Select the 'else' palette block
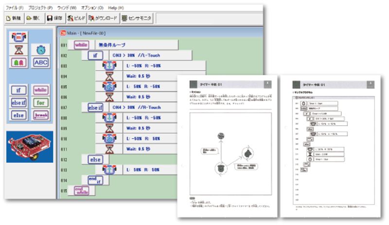 click(x=18, y=115)
